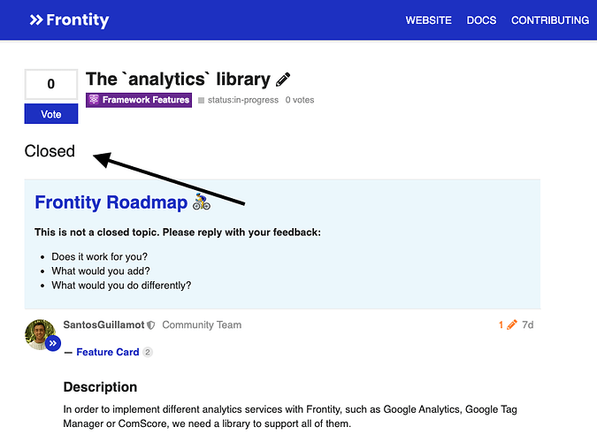The width and height of the screenshot is (597, 442).
Task: Open the Frontity Roadmap heading link
Action: (111, 202)
